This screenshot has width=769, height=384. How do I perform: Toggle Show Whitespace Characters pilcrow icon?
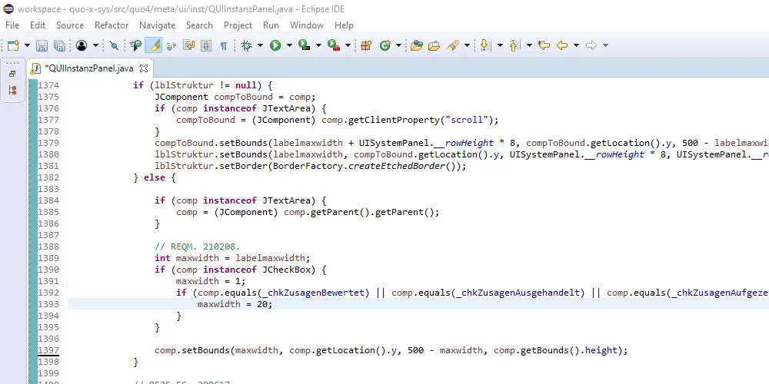224,45
